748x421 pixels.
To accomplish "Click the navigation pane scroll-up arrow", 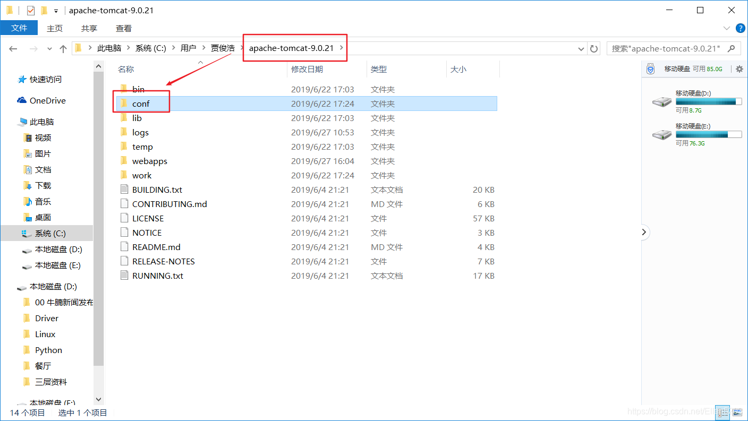I will coord(98,65).
